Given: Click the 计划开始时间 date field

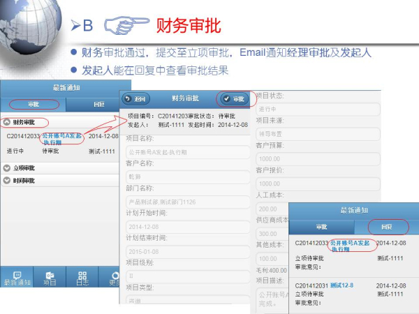Looking at the screenshot, I should pos(187,227).
